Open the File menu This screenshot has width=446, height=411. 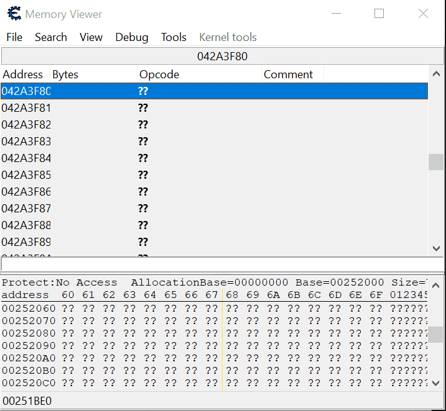14,37
